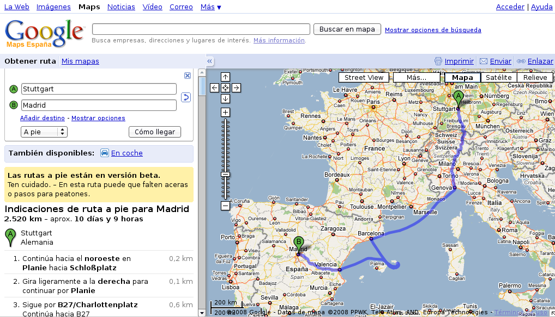Click the Maps item in the top navigation
The width and height of the screenshot is (555, 317).
pyautogui.click(x=89, y=7)
